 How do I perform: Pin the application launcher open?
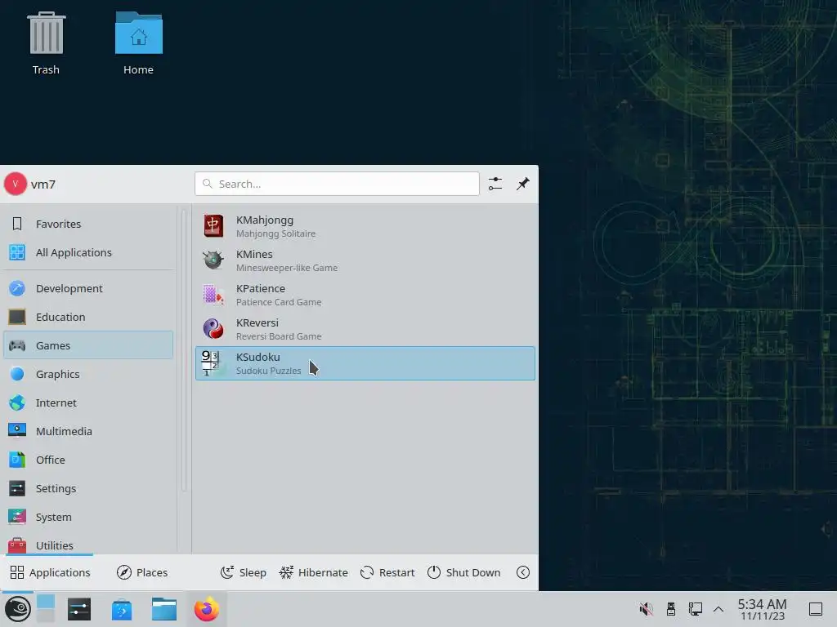click(523, 184)
